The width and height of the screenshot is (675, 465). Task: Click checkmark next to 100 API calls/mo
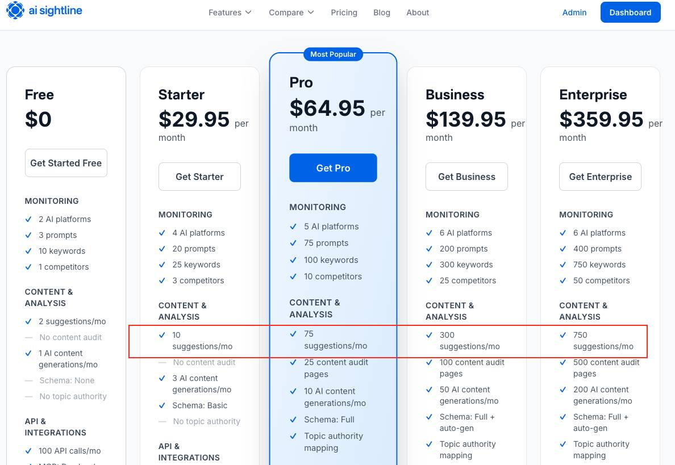tap(28, 451)
